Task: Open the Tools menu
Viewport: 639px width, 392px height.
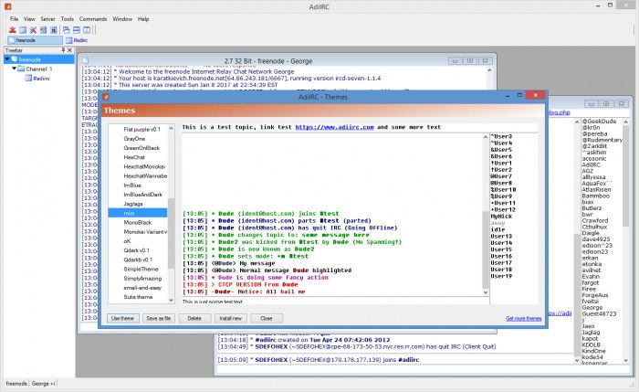Action: pyautogui.click(x=68, y=19)
